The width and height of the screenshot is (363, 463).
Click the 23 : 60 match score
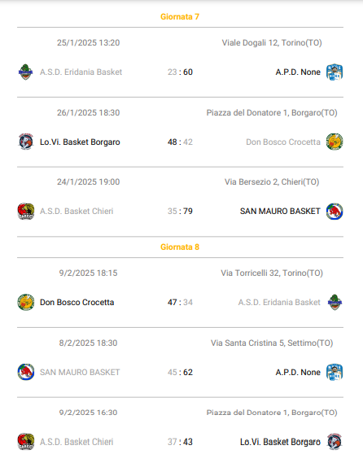point(180,72)
